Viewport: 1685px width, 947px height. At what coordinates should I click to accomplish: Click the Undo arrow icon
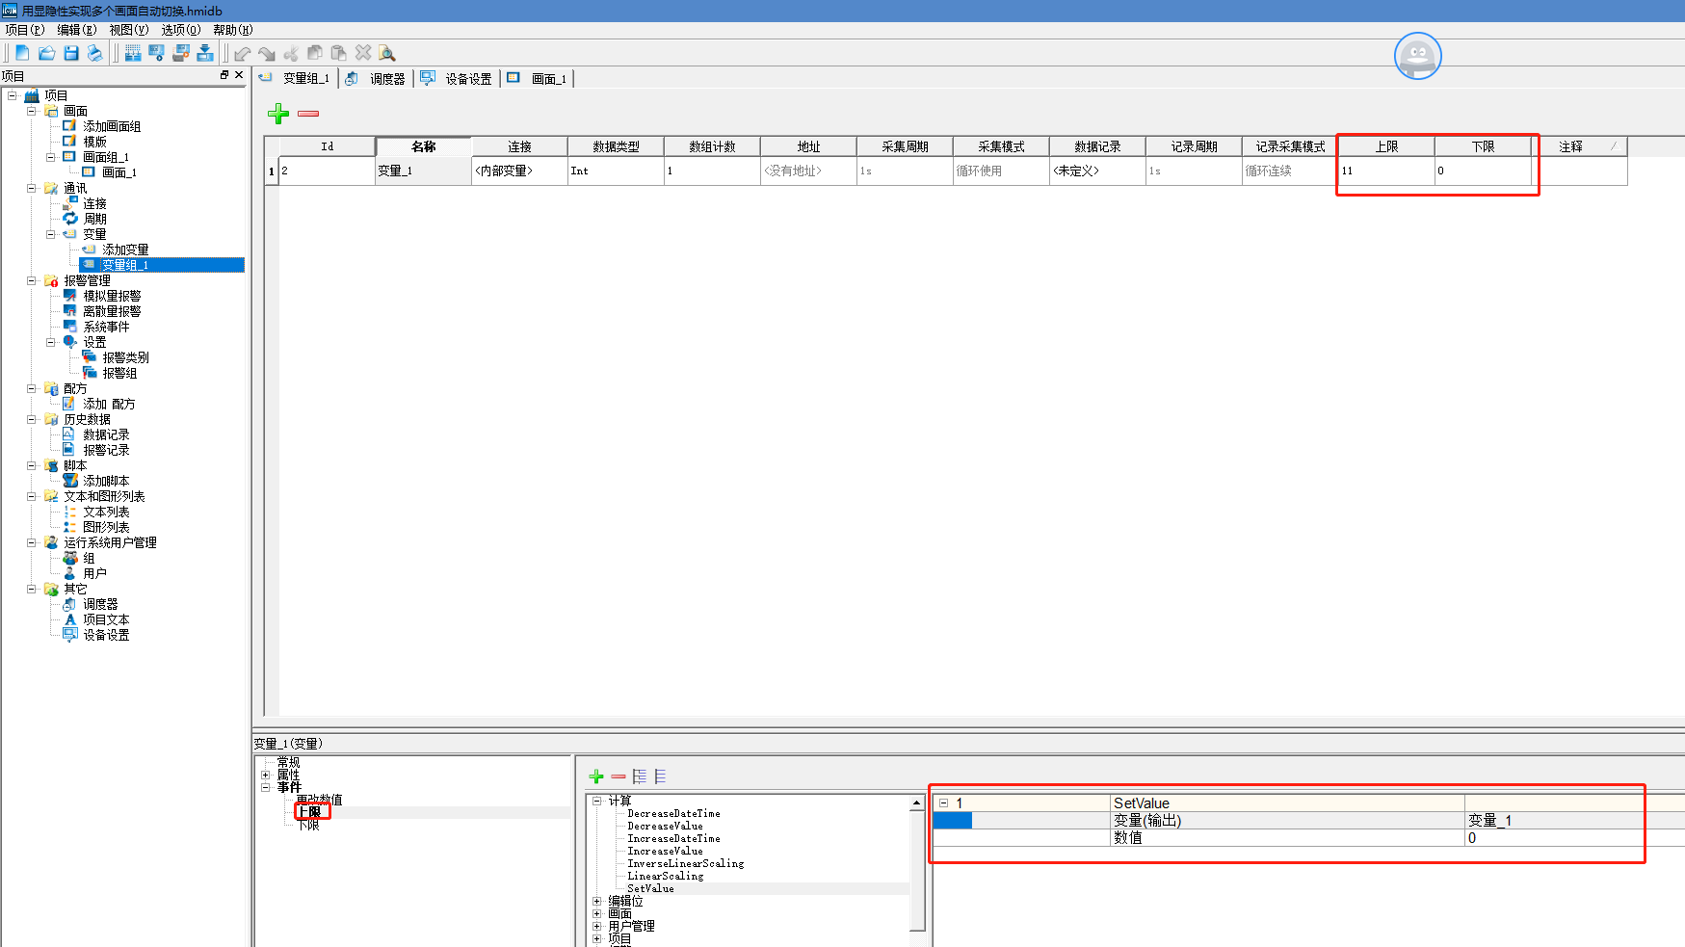[243, 53]
